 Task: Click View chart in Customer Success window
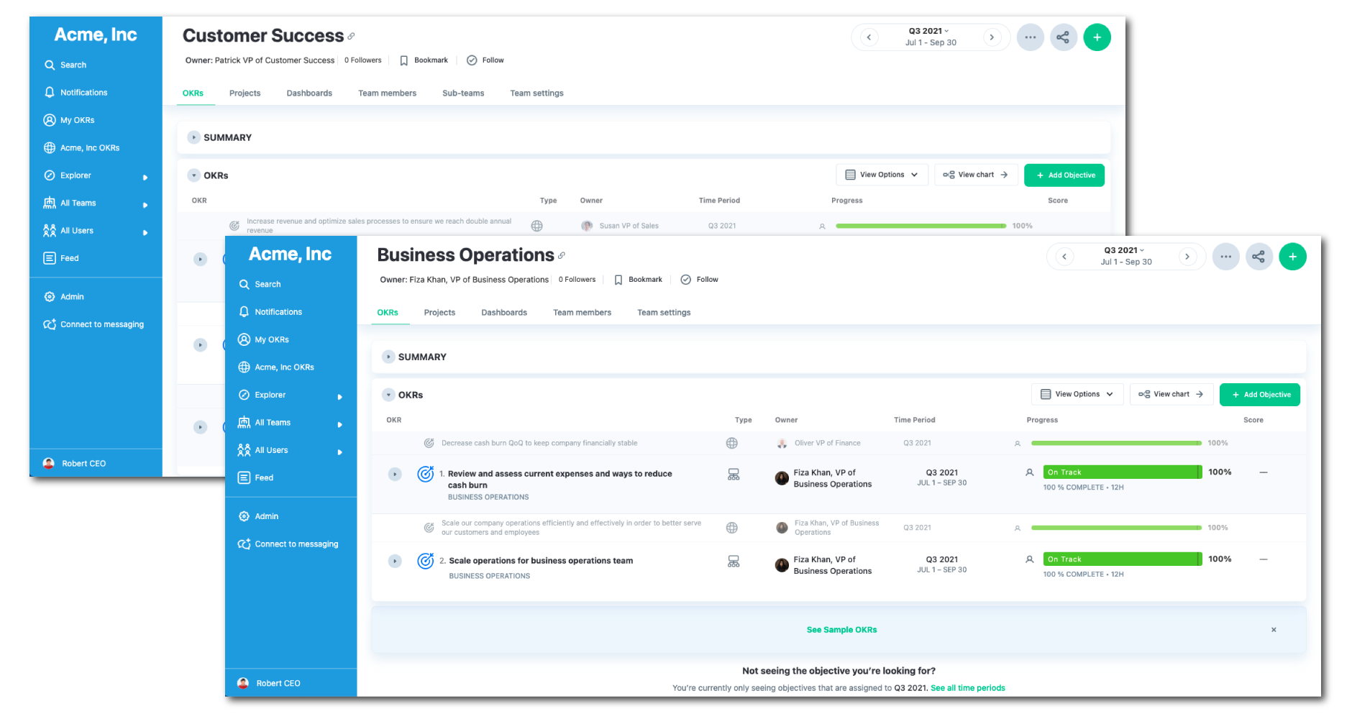[976, 175]
